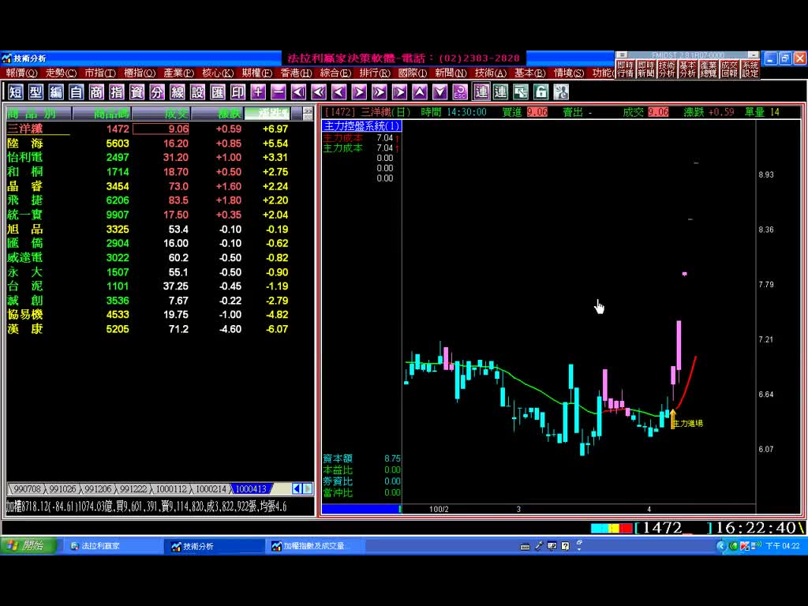The width and height of the screenshot is (808, 606).
Task: Expand columns via button right of 漲跌% header
Action: pos(308,113)
